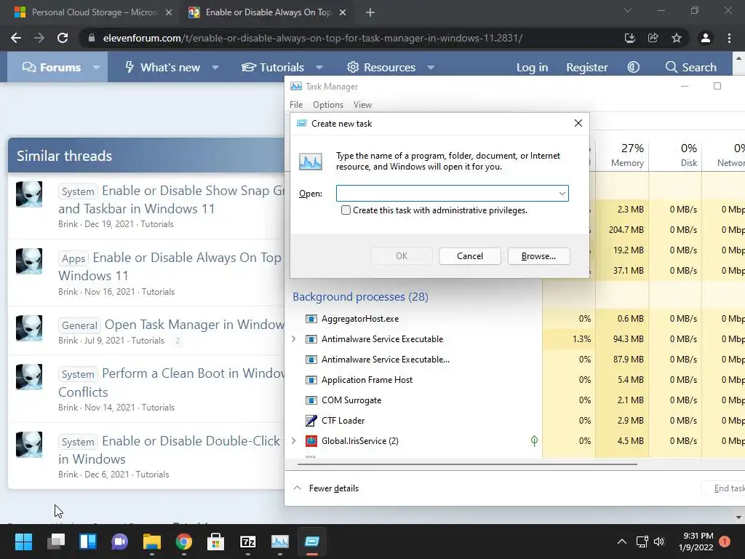Toggle the forum style variation icon
Screen dimensions: 745x559
click(634, 67)
